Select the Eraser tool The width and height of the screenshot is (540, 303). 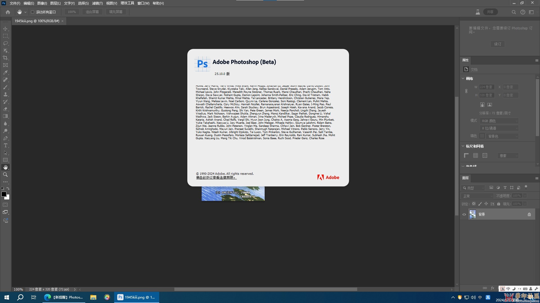point(5,109)
